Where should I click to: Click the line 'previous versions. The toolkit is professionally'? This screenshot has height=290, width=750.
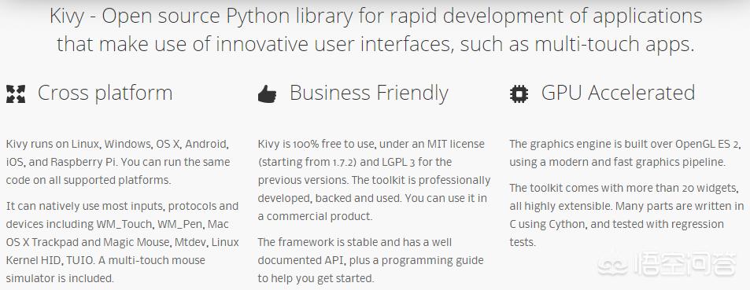pyautogui.click(x=374, y=180)
